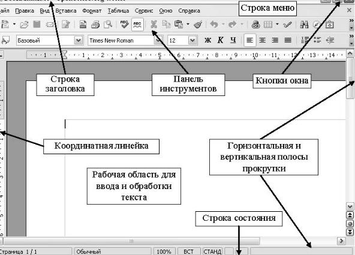Click the horizontal scrollbar right arrow

tap(341, 241)
